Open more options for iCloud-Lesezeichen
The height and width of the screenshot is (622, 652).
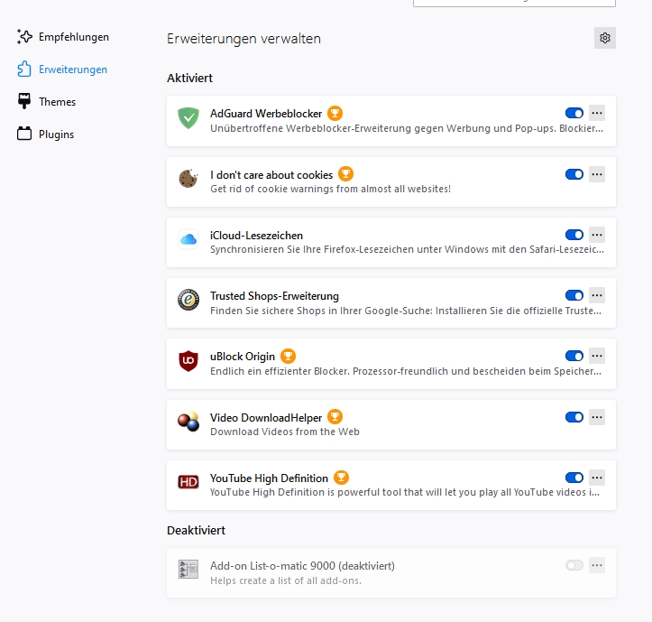[x=597, y=235]
